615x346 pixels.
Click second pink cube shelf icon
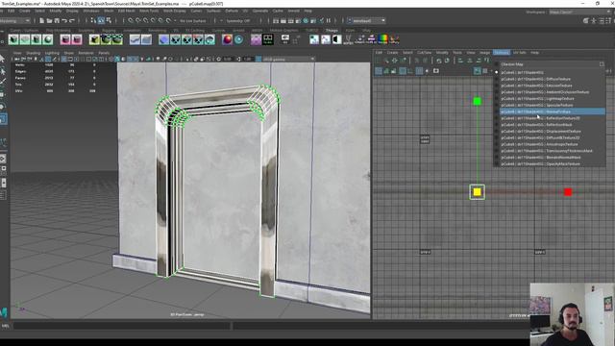[77, 39]
